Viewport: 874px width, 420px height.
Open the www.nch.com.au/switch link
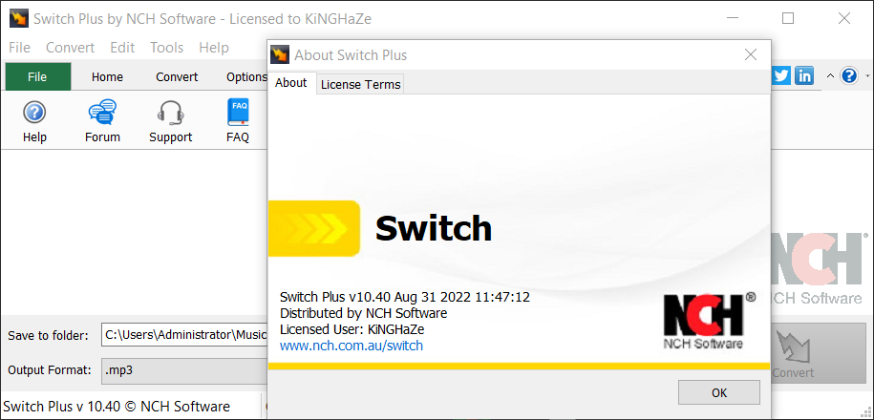[352, 346]
